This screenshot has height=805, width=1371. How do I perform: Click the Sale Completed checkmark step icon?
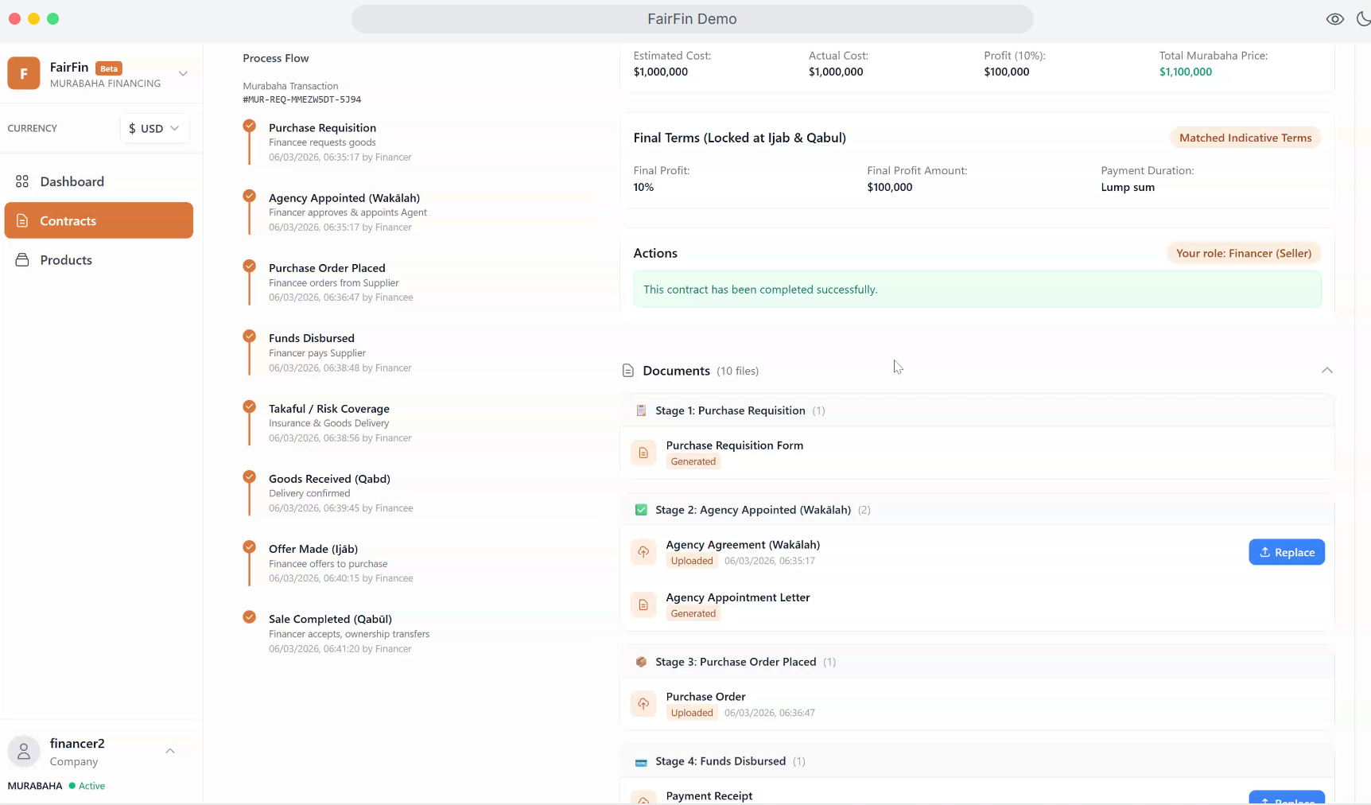coord(250,617)
